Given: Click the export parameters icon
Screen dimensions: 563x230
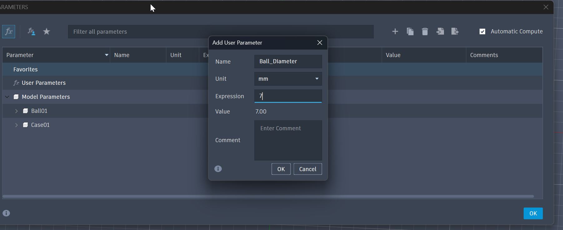Looking at the screenshot, I should coord(455,31).
